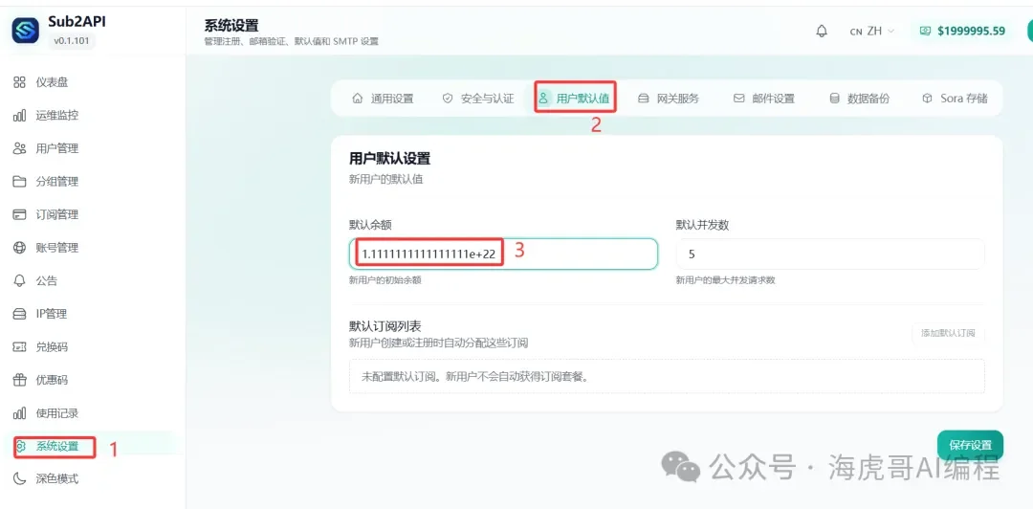Click the v0.1.101 version badge
Image resolution: width=1033 pixels, height=509 pixels.
(73, 40)
